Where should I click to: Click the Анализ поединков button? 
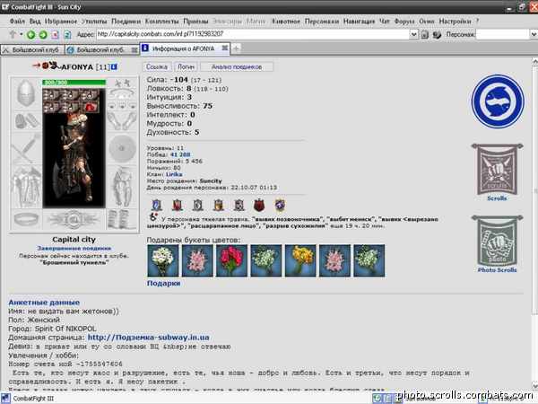pyautogui.click(x=237, y=66)
